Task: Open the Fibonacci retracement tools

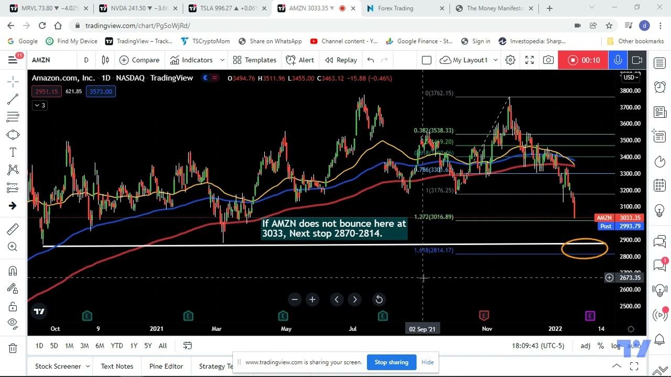Action: (13, 116)
